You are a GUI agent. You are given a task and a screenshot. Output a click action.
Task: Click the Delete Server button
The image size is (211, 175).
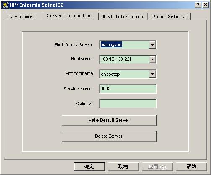click(x=109, y=136)
